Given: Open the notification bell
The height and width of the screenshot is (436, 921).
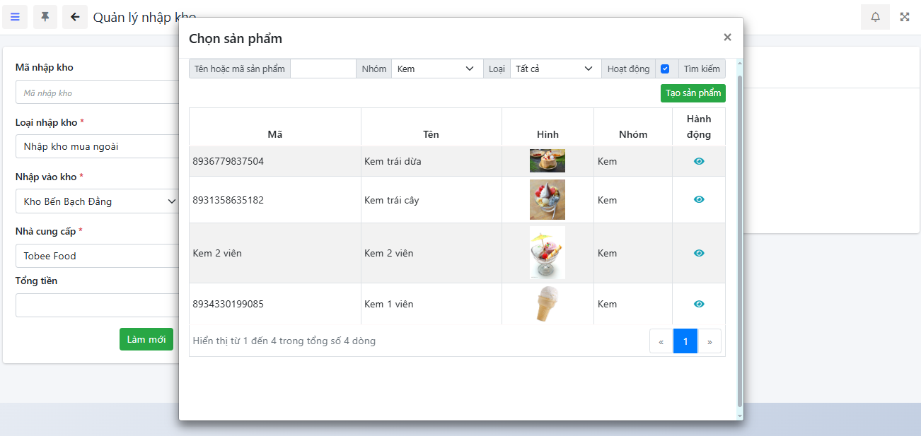Looking at the screenshot, I should [x=875, y=17].
